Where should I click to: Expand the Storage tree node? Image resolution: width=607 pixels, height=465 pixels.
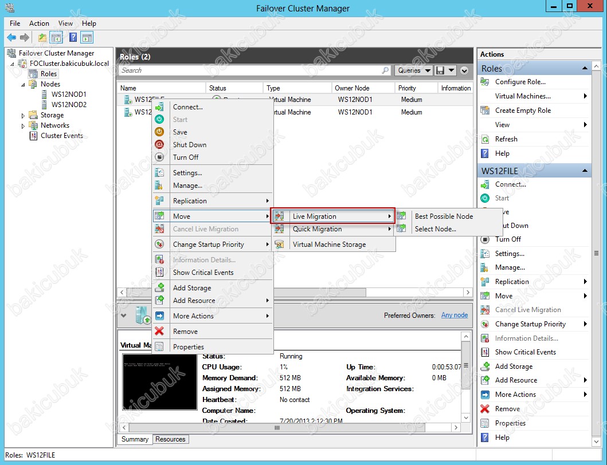click(23, 115)
